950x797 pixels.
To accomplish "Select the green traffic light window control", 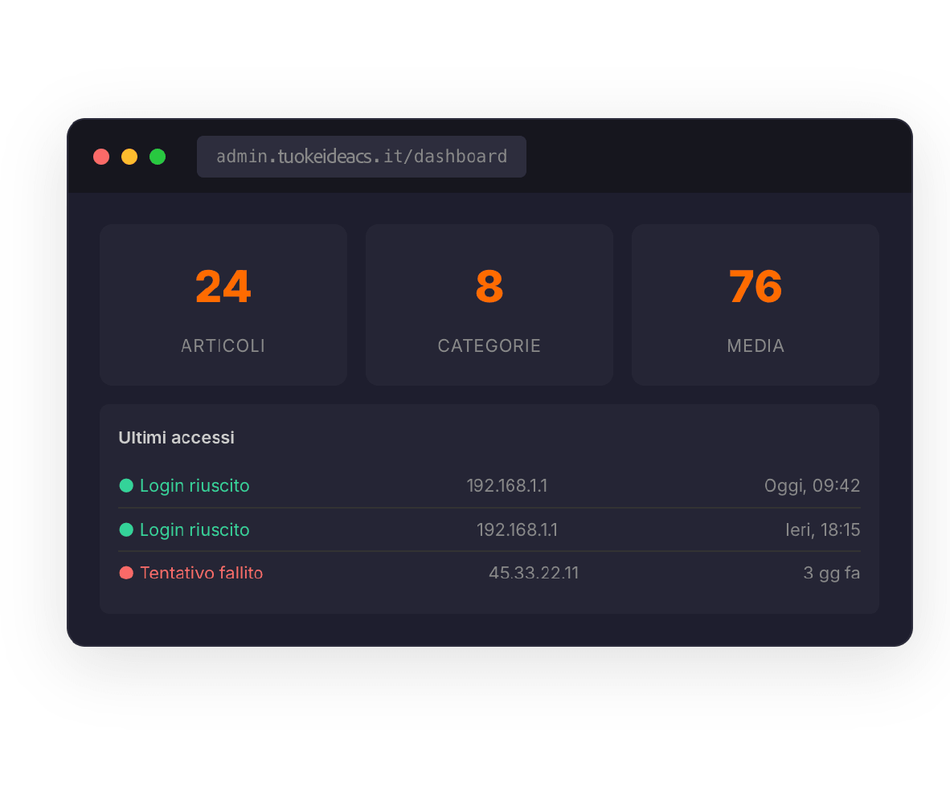I will pos(158,157).
